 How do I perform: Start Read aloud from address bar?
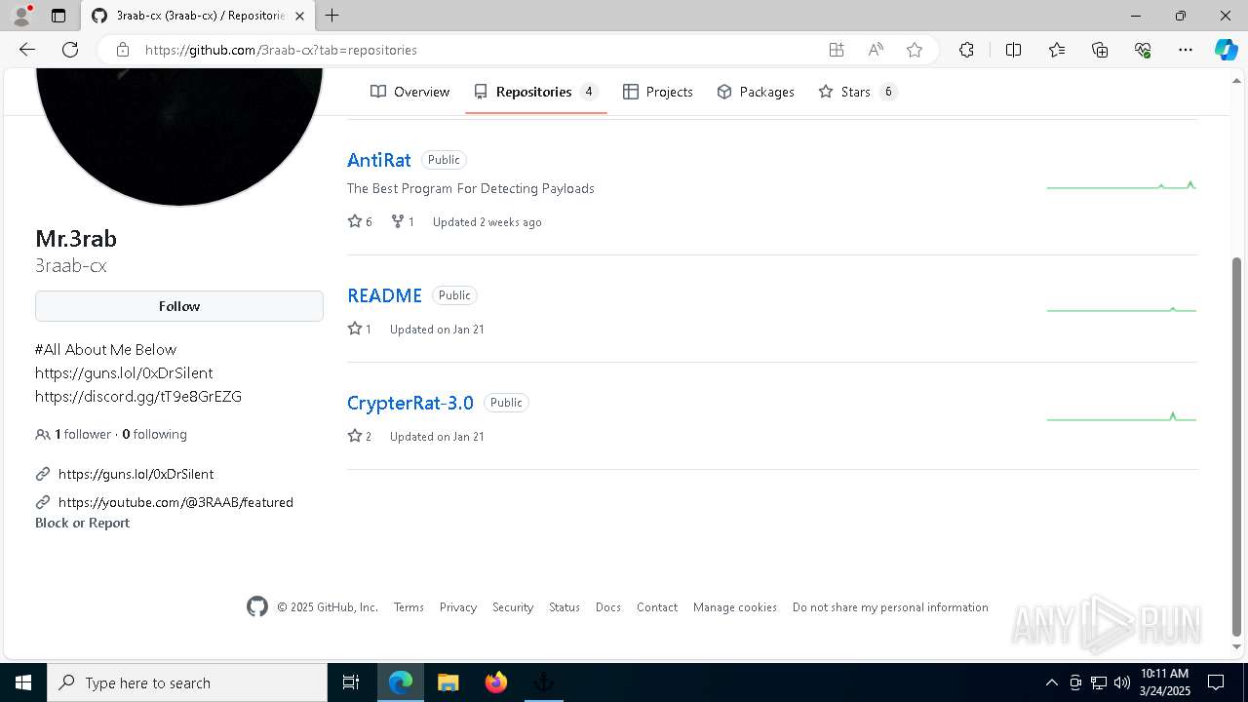(x=876, y=50)
